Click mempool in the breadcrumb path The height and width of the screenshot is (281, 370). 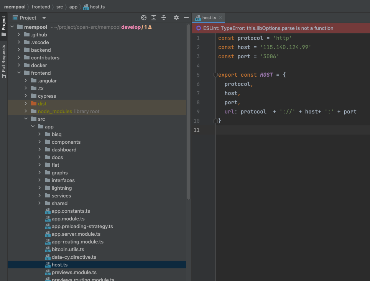tap(15, 7)
